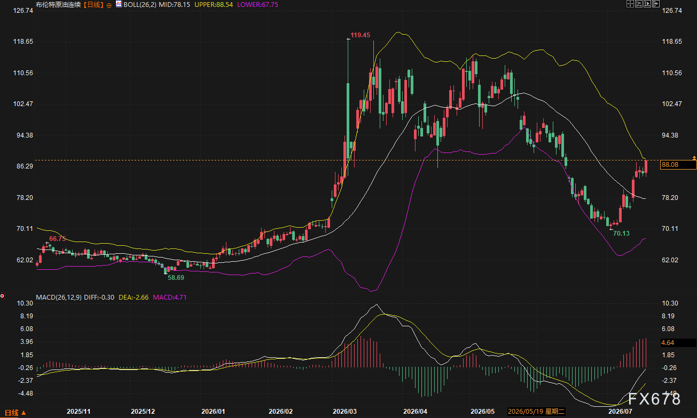The image size is (697, 418).
Task: Click the 58.69 low price marker
Action: point(176,278)
